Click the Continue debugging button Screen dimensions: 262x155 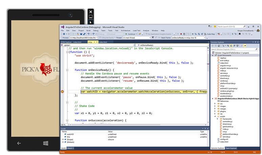(130, 34)
